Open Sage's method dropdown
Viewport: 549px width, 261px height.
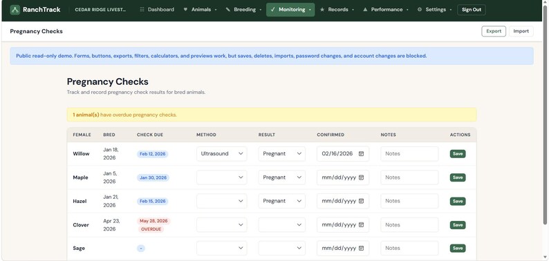222,248
